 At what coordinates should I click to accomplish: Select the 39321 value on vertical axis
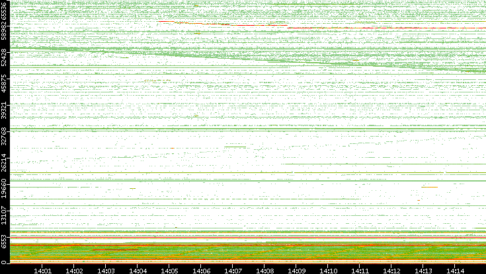pyautogui.click(x=4, y=110)
